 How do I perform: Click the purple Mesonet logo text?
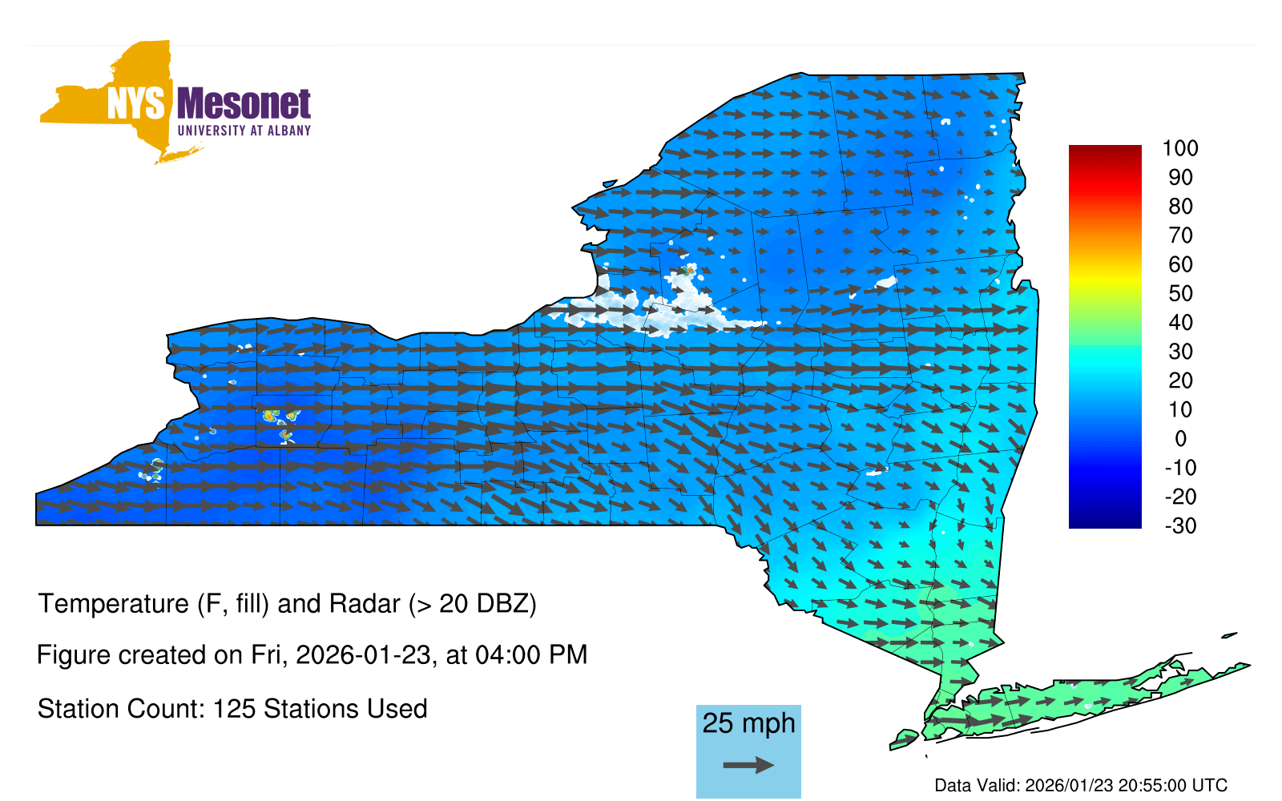[244, 104]
